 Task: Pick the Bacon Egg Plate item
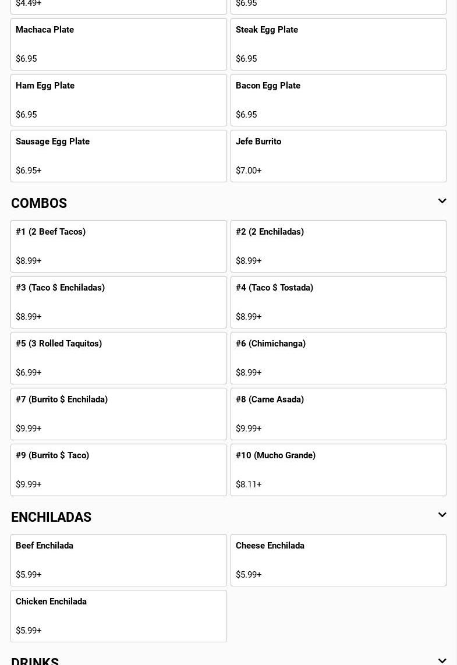coord(338,100)
